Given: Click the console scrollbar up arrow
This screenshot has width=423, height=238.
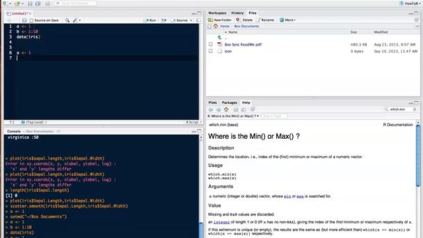Looking at the screenshot, I should 201,138.
